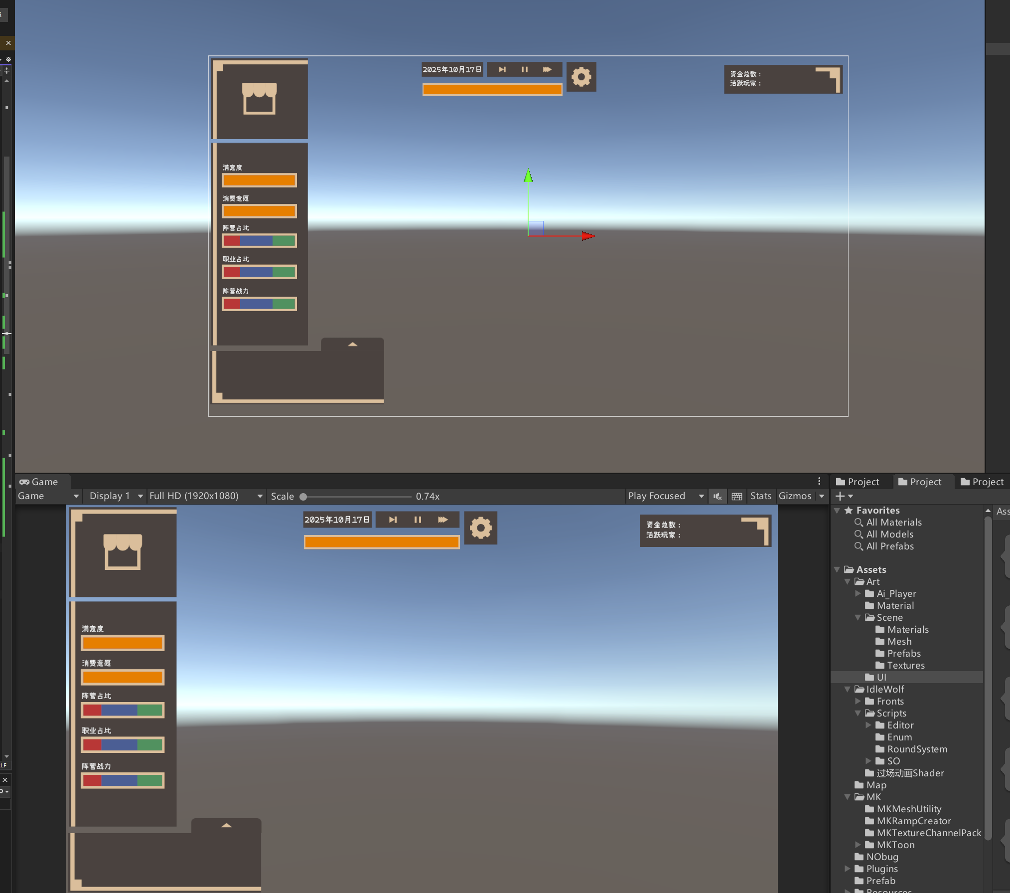Image resolution: width=1010 pixels, height=893 pixels.
Task: Toggle the Mute Audio icon in Game view
Action: pos(717,496)
